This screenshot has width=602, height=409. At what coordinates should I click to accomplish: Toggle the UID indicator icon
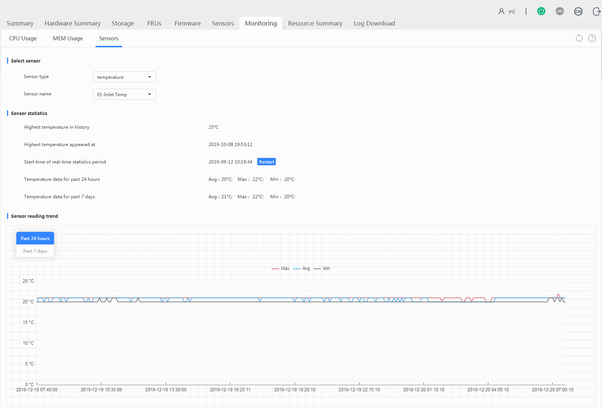pos(560,11)
